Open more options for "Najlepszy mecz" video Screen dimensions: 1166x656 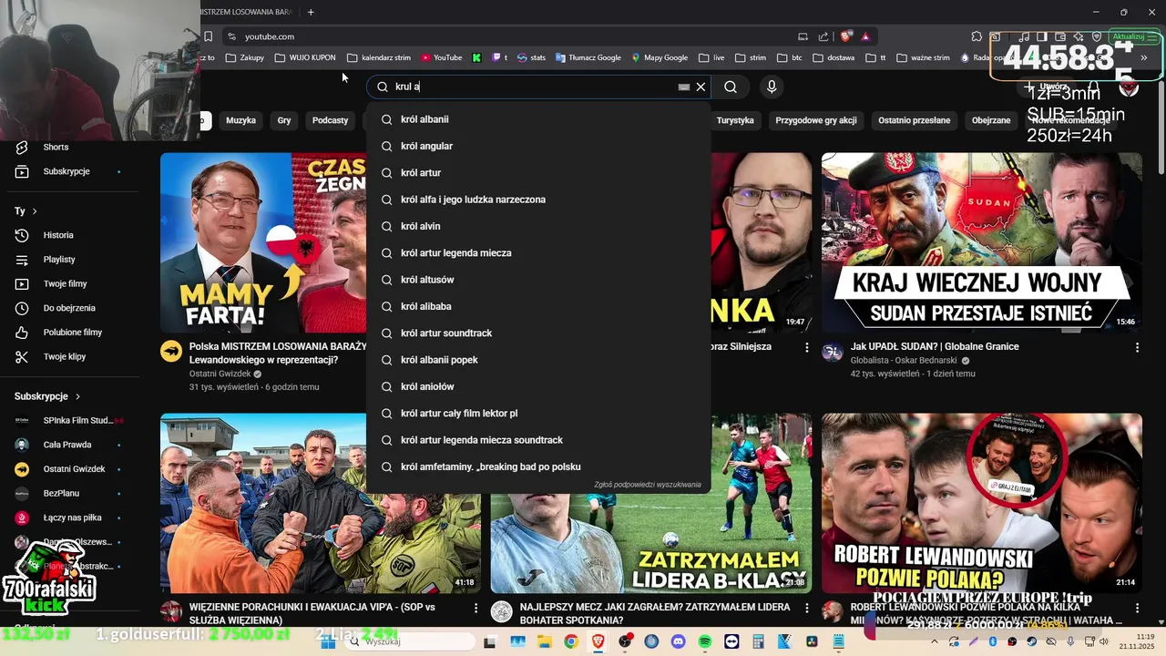pos(806,608)
